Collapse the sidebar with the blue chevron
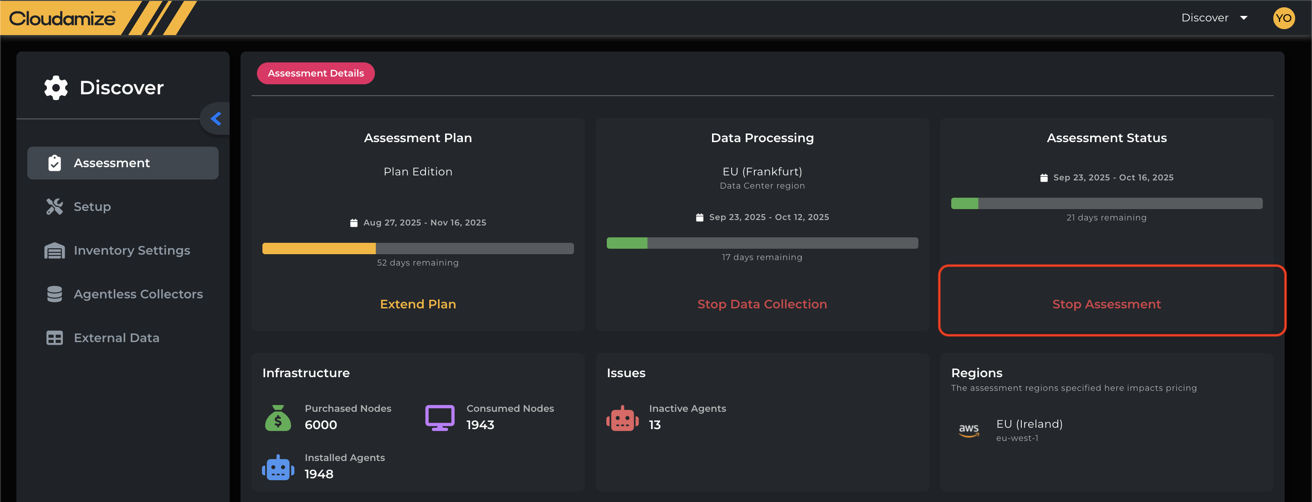1312x502 pixels. [x=216, y=118]
